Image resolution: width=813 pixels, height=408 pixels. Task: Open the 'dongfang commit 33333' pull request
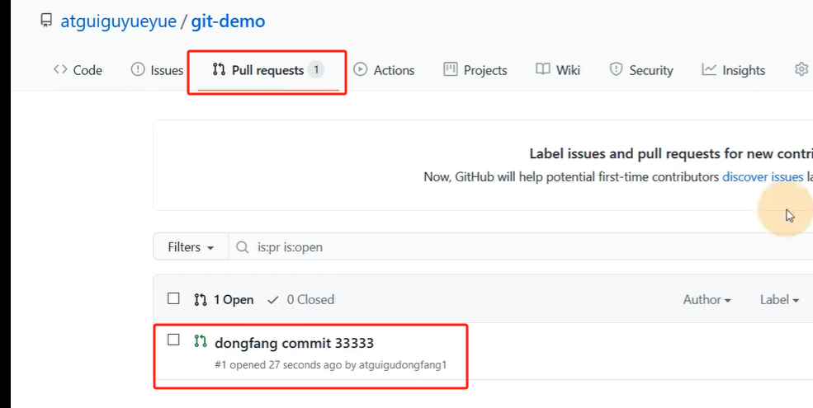[294, 343]
